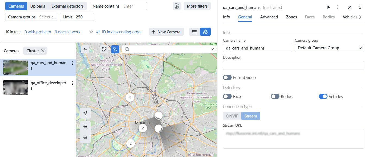Zoom in on the map

pos(85,127)
